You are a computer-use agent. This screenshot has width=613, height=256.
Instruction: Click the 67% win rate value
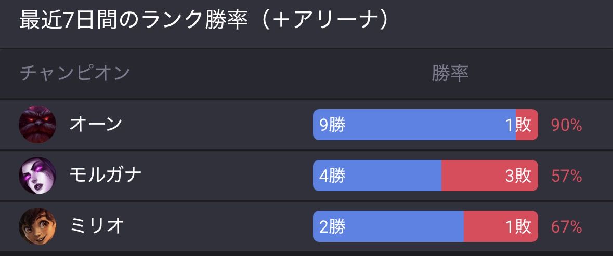[x=566, y=226]
